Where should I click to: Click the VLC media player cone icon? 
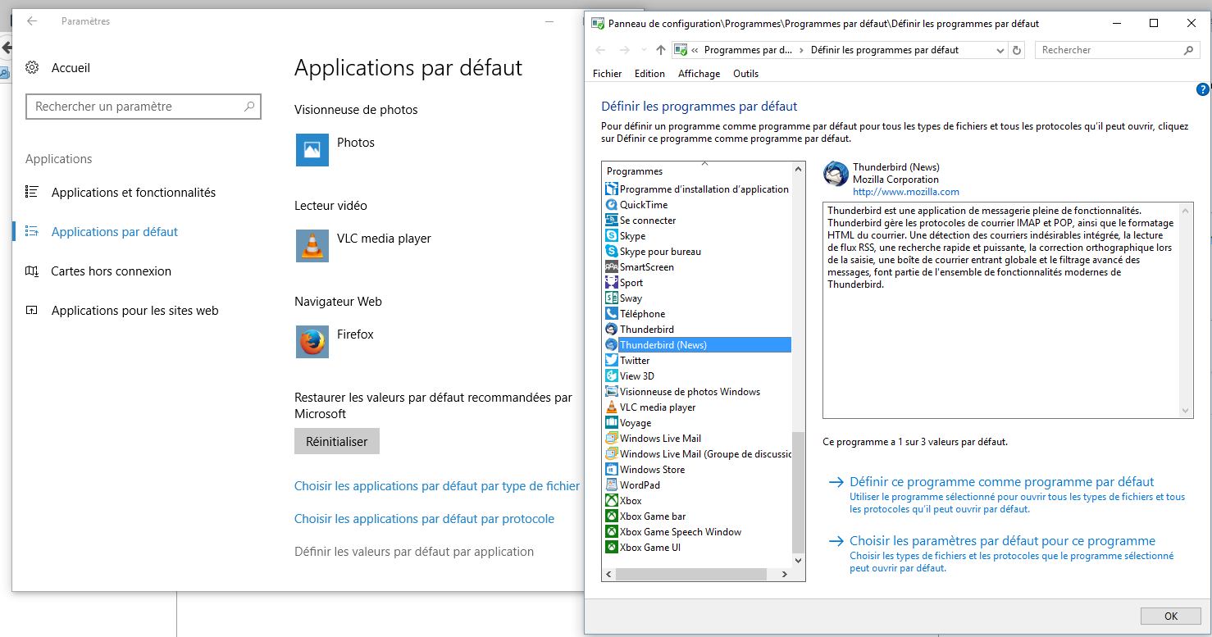pos(312,246)
